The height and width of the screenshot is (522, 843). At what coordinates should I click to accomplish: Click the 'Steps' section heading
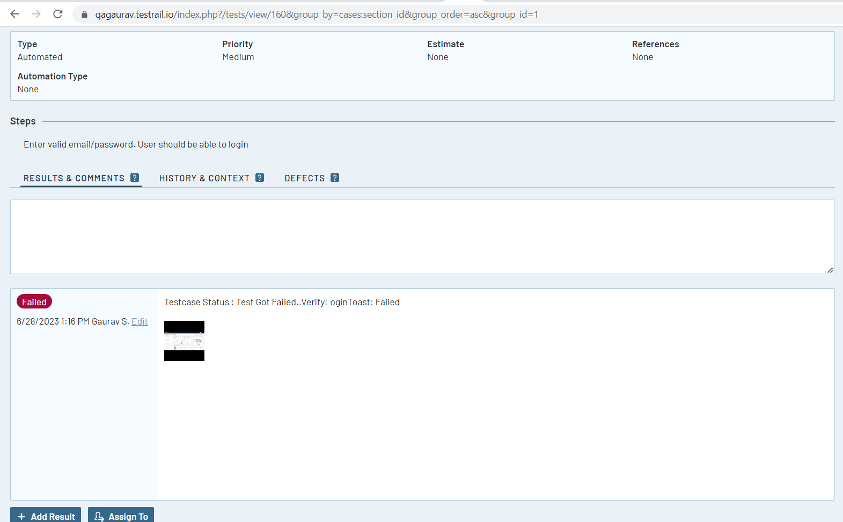tap(23, 121)
